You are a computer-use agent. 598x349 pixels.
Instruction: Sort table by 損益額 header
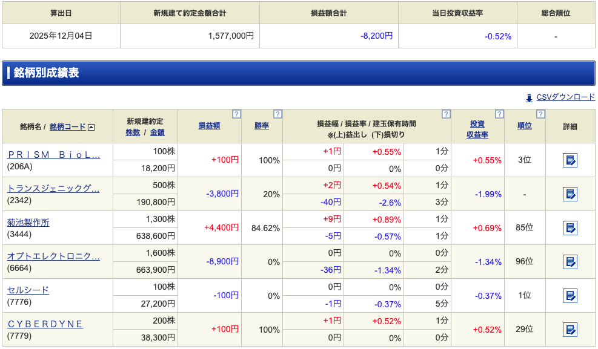(x=209, y=126)
